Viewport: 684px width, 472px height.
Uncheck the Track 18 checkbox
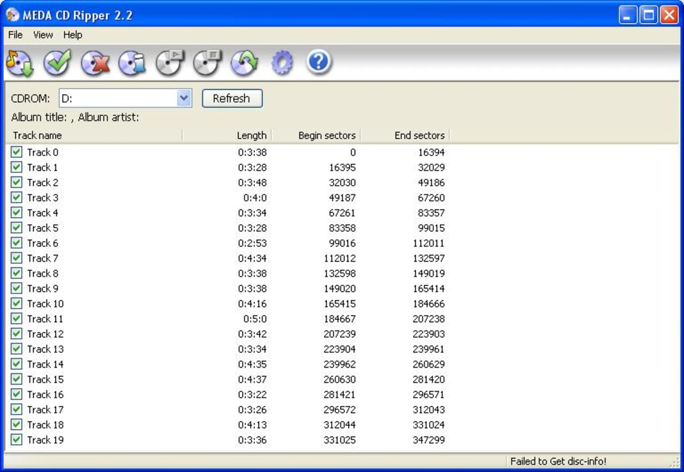(17, 424)
